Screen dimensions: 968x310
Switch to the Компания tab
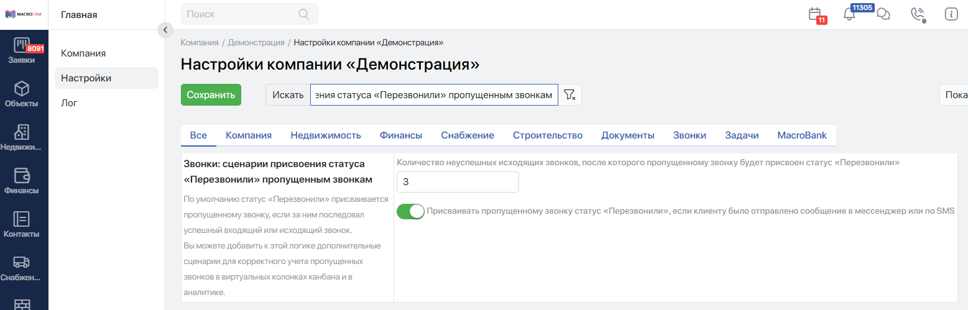[x=249, y=135]
